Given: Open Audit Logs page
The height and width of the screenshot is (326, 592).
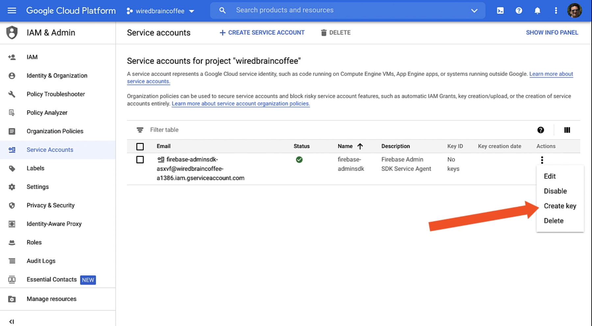Looking at the screenshot, I should tap(58, 261).
